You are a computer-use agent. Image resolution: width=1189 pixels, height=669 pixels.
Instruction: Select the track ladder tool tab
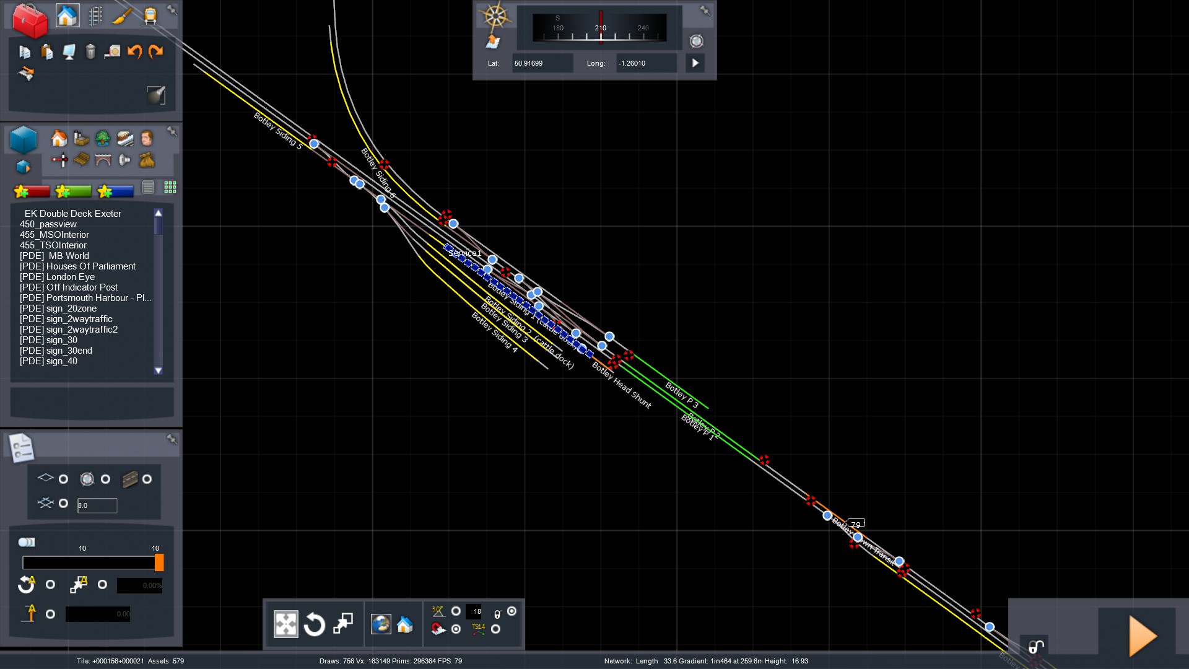click(95, 15)
